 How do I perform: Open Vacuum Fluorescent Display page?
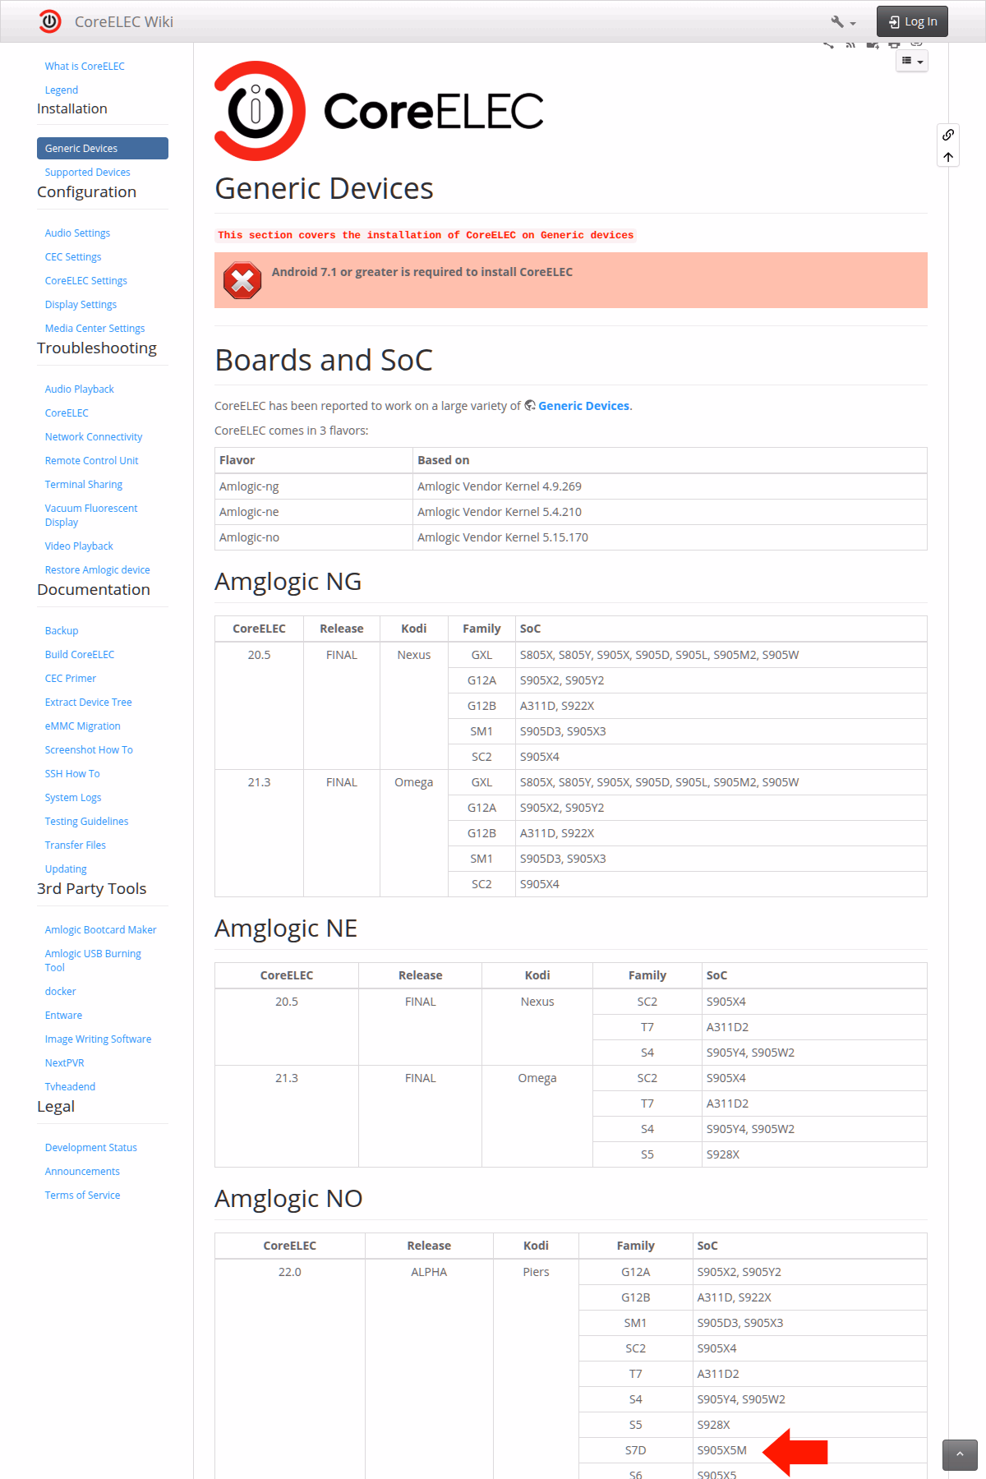coord(91,515)
